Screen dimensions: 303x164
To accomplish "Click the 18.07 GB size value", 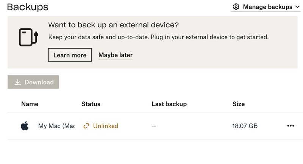I will (245, 126).
